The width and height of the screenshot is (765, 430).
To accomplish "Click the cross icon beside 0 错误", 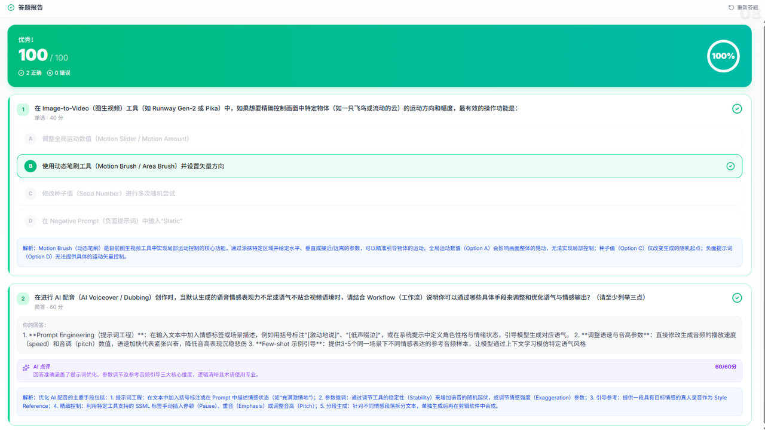I will pyautogui.click(x=50, y=73).
